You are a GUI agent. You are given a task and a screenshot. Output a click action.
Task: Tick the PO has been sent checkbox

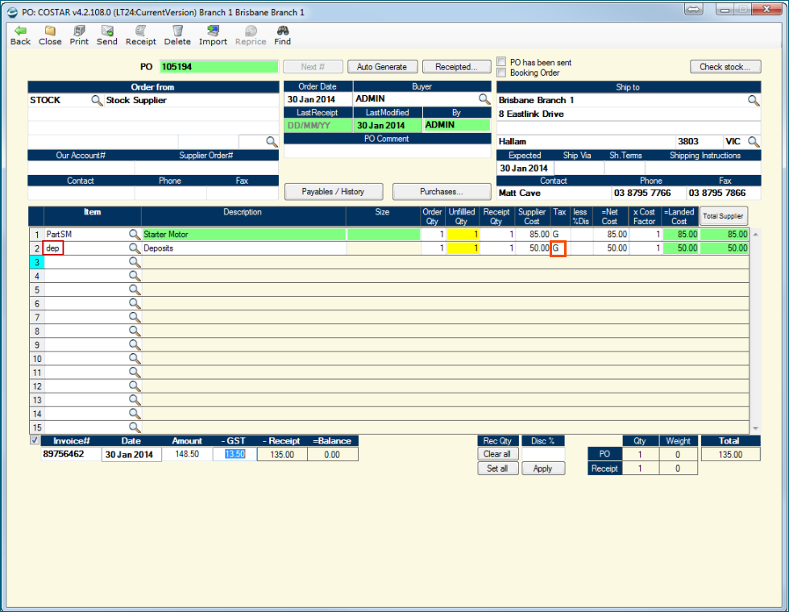tap(501, 62)
